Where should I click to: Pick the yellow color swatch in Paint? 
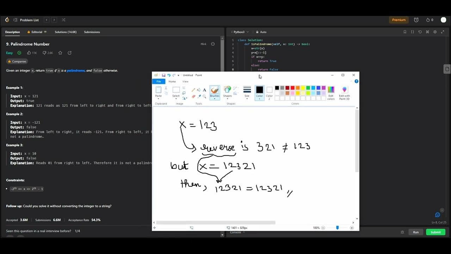(x=303, y=88)
